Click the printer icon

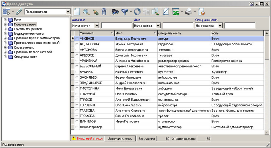(x=189, y=12)
